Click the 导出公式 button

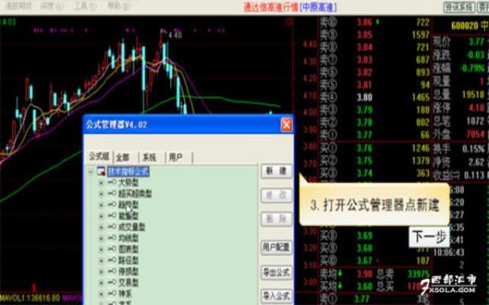point(276,272)
